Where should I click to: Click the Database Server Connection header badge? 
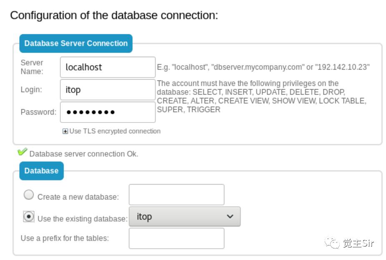(x=75, y=43)
